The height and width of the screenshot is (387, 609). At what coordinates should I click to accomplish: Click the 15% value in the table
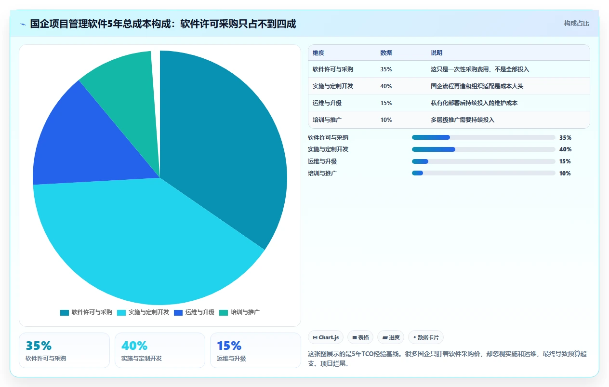[x=386, y=103]
